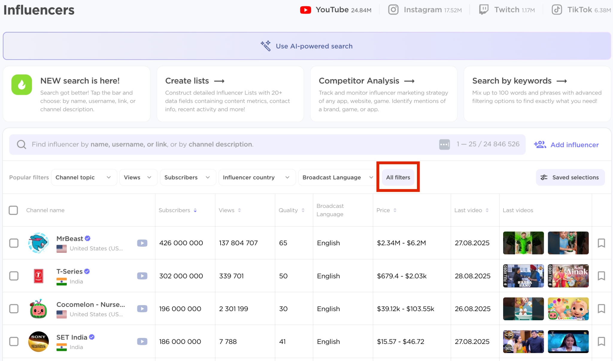Open Saved selections
This screenshot has height=361, width=613.
(x=570, y=177)
